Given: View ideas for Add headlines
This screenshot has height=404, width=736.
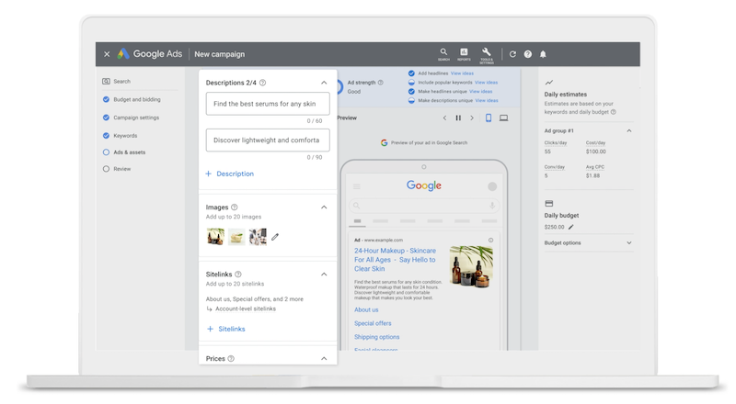Looking at the screenshot, I should [x=463, y=73].
